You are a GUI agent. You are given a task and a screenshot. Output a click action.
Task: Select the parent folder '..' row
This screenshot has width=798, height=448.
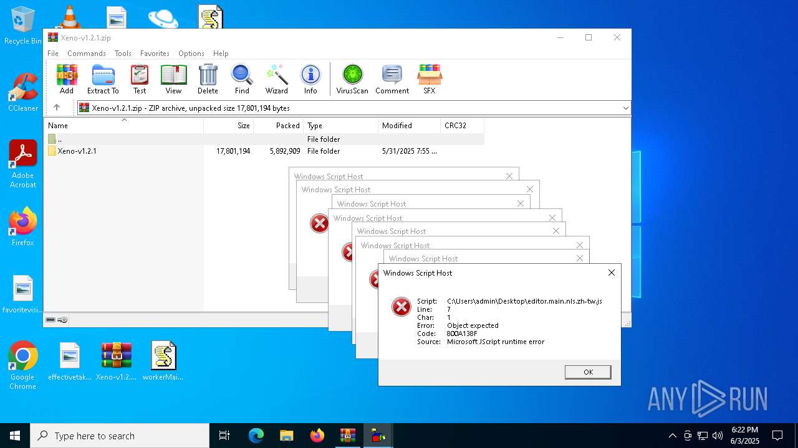pos(264,139)
